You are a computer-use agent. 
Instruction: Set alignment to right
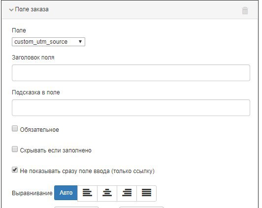tap(127, 193)
